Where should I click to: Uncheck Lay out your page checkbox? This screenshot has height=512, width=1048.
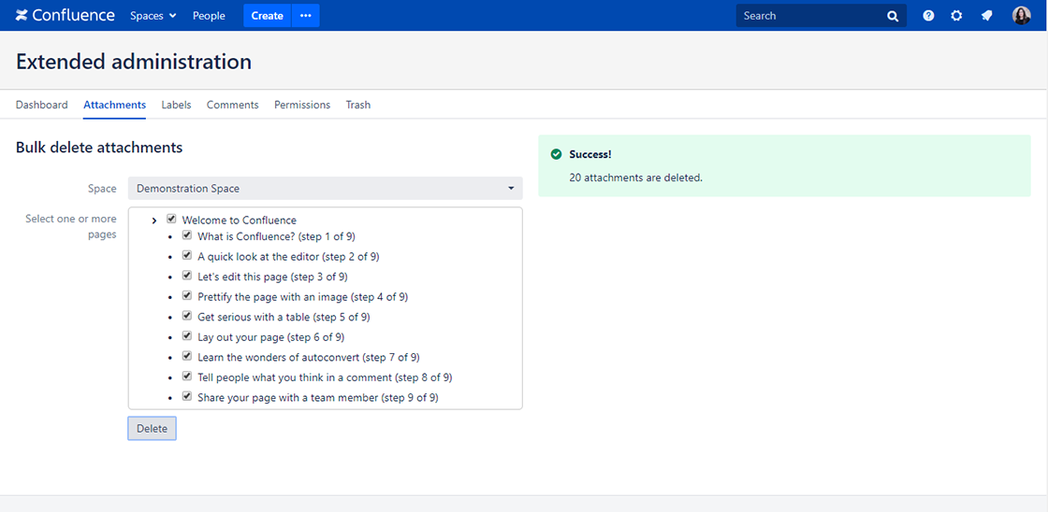187,335
